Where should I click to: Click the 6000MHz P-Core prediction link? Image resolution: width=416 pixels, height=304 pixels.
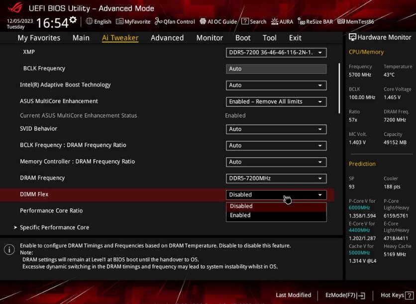point(359,207)
